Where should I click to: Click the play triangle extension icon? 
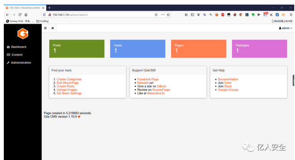(259, 15)
